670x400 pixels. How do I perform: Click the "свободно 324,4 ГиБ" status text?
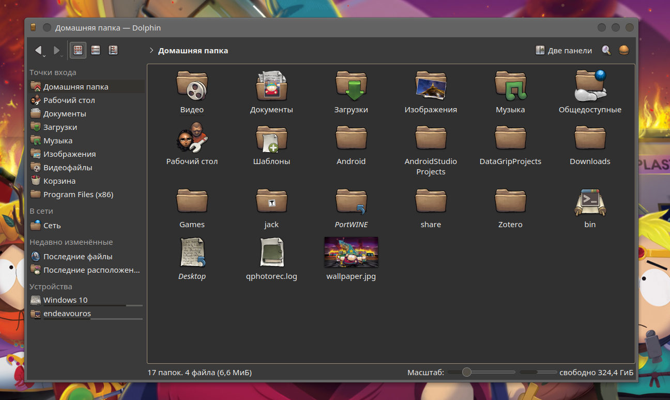tap(596, 373)
